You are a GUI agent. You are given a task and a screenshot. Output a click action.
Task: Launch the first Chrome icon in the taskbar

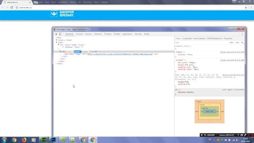tap(14, 140)
